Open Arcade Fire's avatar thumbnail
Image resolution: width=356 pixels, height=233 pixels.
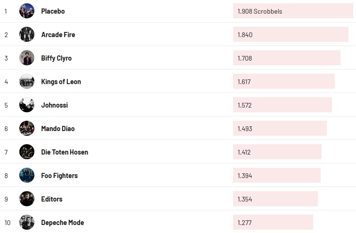tap(27, 34)
